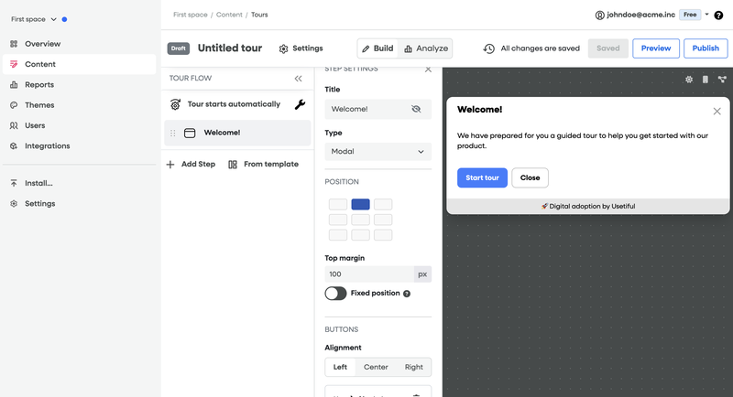The image size is (733, 397).
Task: Click the From template button
Action: 263,165
